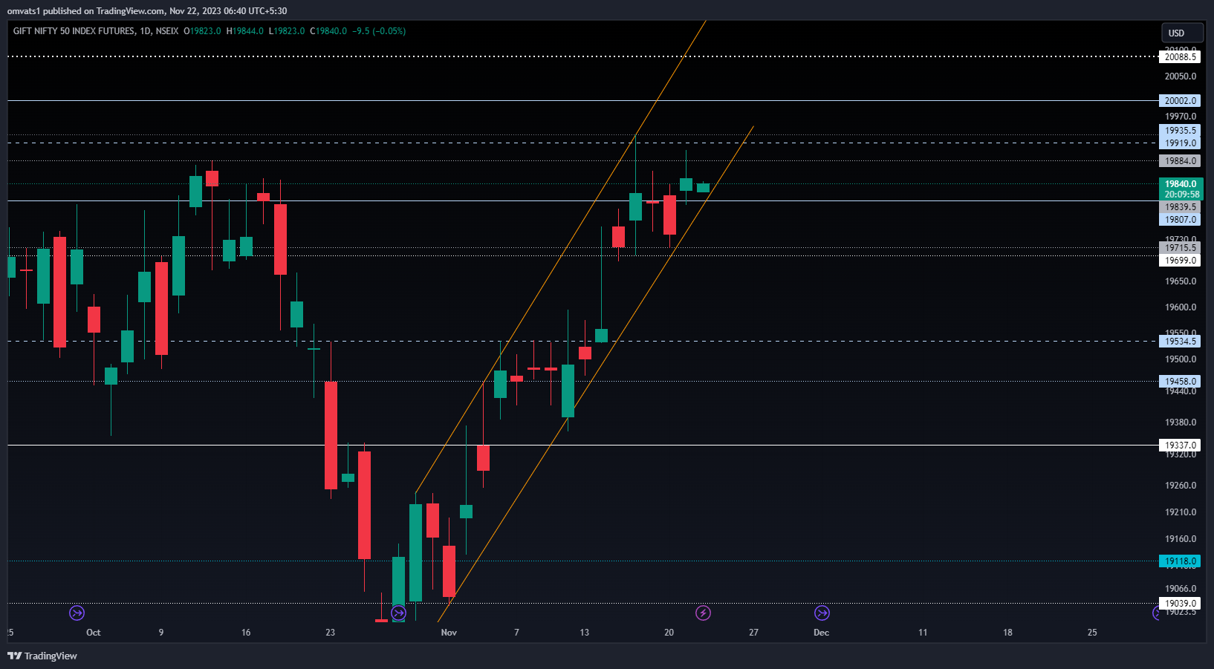Screen dimensions: 1214x669
Task: Click the 19210.0 axis tick
Action: (x=1181, y=512)
